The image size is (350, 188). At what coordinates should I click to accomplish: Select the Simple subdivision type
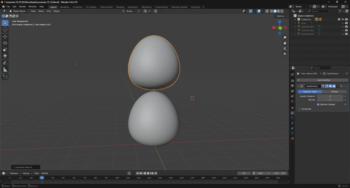pyautogui.click(x=334, y=92)
